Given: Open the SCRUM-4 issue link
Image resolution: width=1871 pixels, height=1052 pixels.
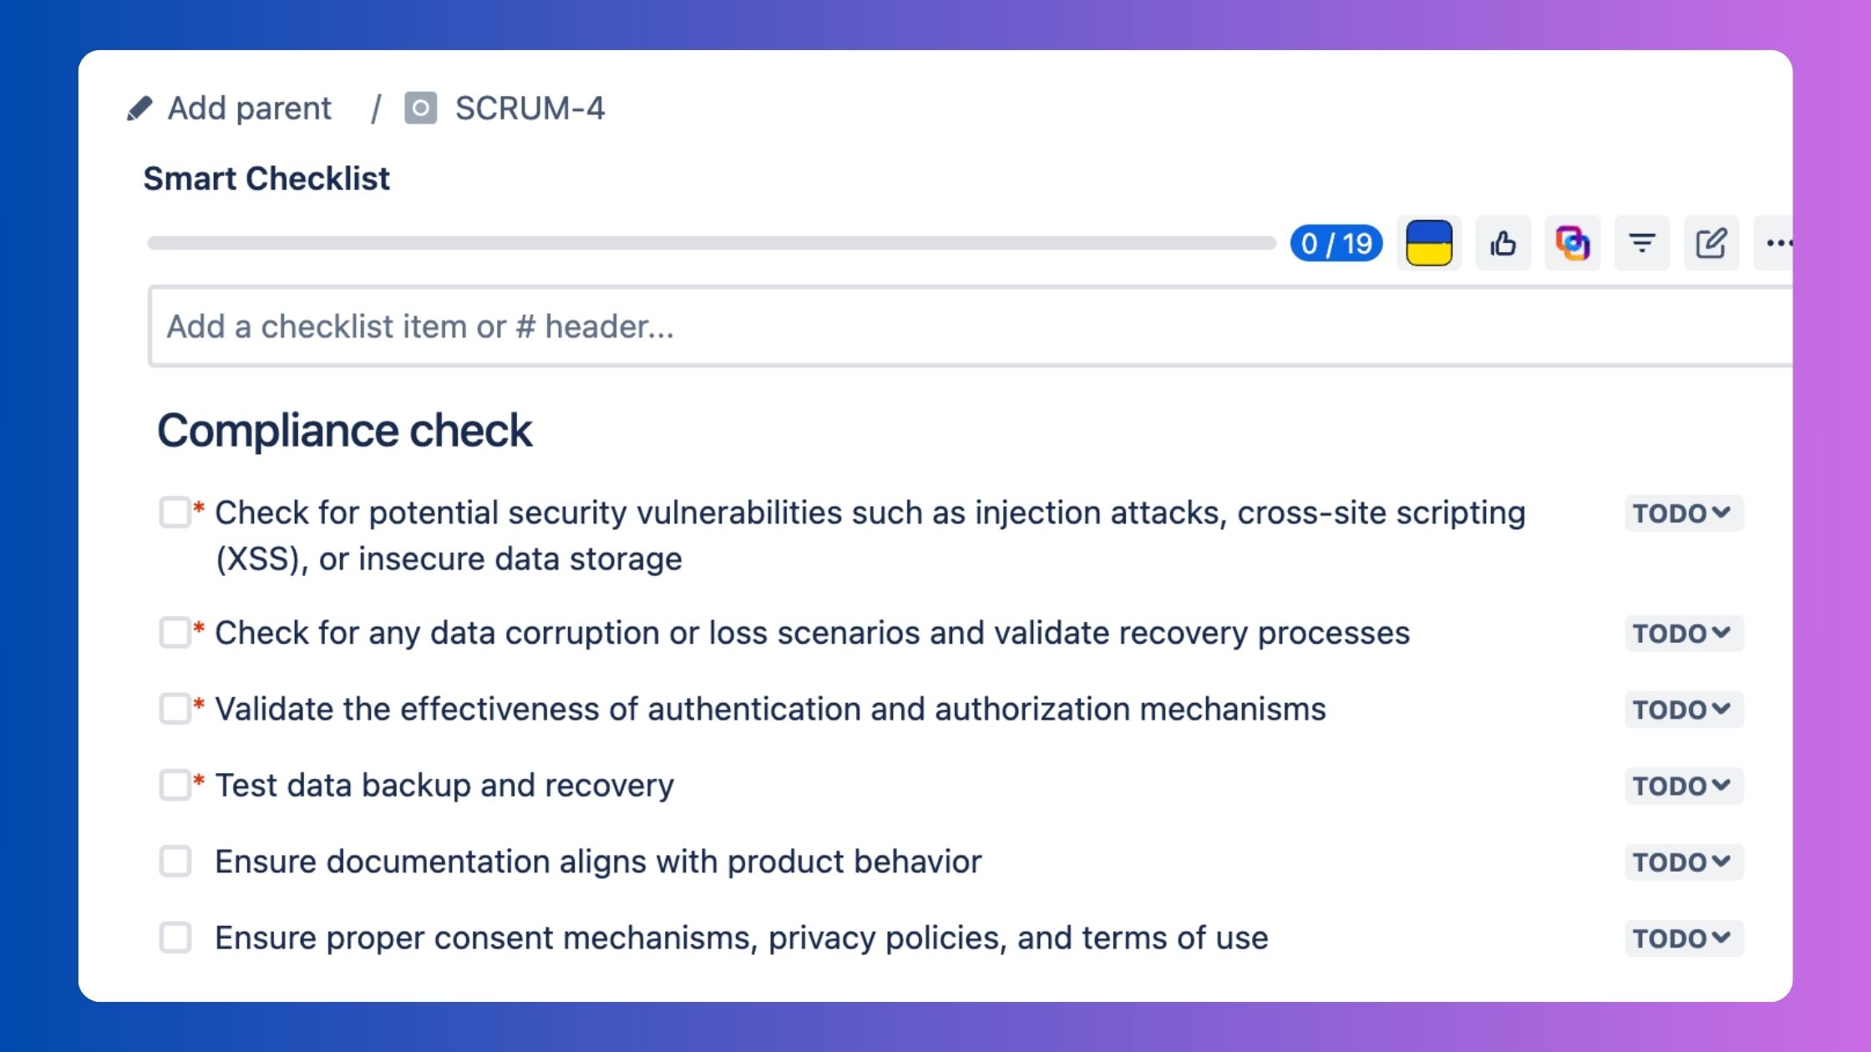Looking at the screenshot, I should 530,109.
